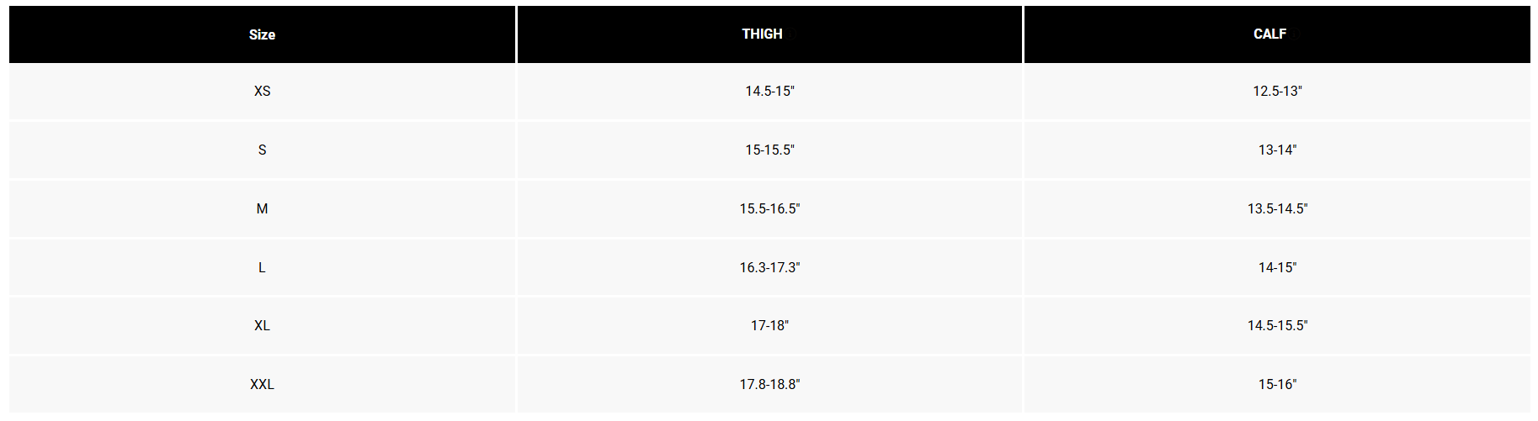Image resolution: width=1538 pixels, height=421 pixels.
Task: Select the XXL size cell
Action: [x=262, y=385]
